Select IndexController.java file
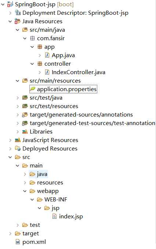Image resolution: width=156 pixels, height=249 pixels. pyautogui.click(x=79, y=72)
